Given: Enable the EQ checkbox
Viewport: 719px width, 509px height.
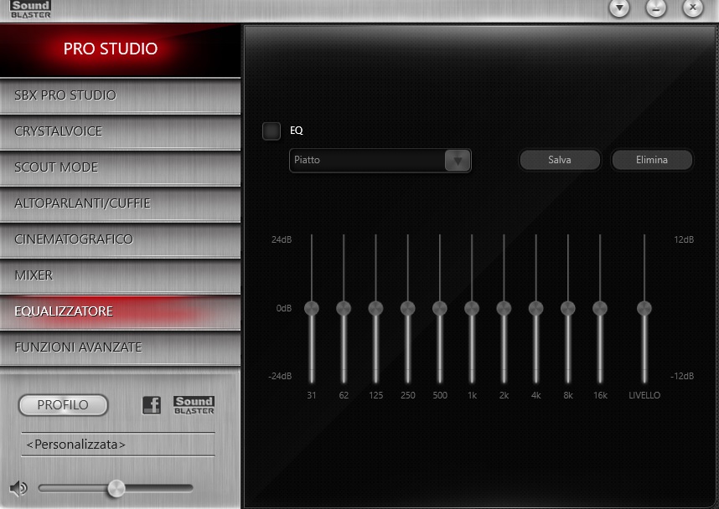Looking at the screenshot, I should 272,131.
